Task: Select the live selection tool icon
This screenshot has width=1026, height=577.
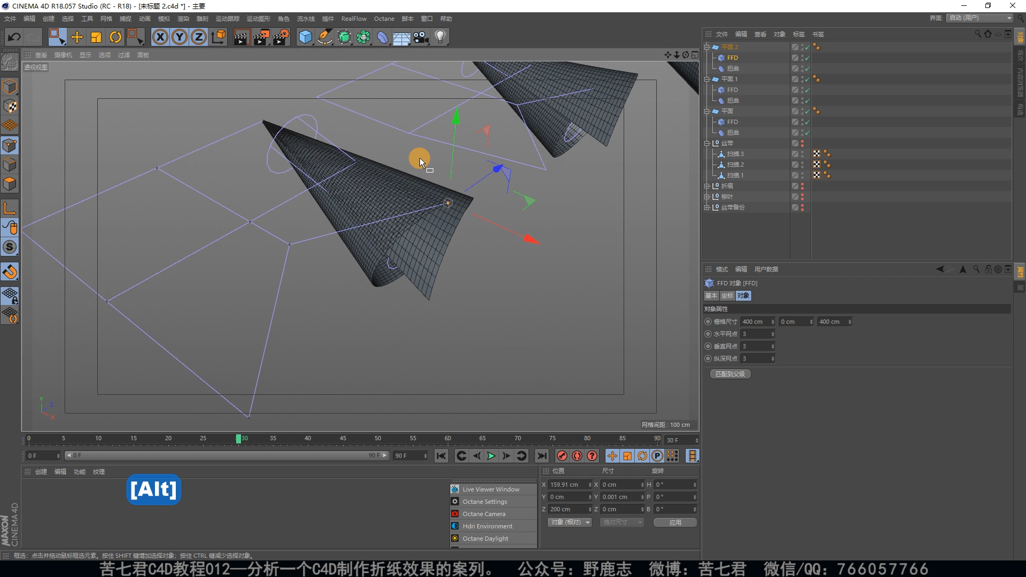Action: point(57,37)
